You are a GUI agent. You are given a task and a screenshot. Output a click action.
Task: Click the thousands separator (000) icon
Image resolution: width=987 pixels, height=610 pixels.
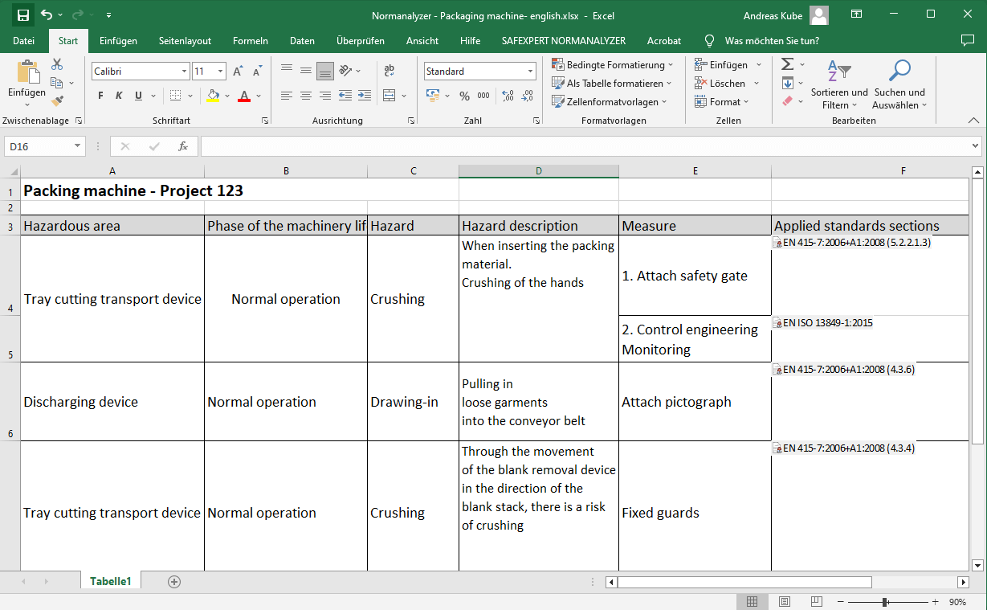(x=483, y=96)
